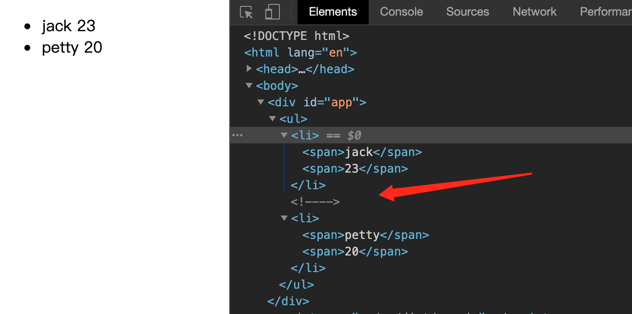The width and height of the screenshot is (632, 314).
Task: Collapse the body element
Action: [x=249, y=85]
